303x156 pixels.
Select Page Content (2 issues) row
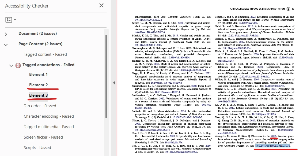coord(40,44)
